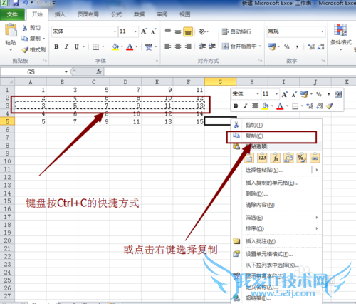Image resolution: width=356 pixels, height=304 pixels.
Task: Click paste formulas fx icon in context menu
Action: (x=276, y=158)
